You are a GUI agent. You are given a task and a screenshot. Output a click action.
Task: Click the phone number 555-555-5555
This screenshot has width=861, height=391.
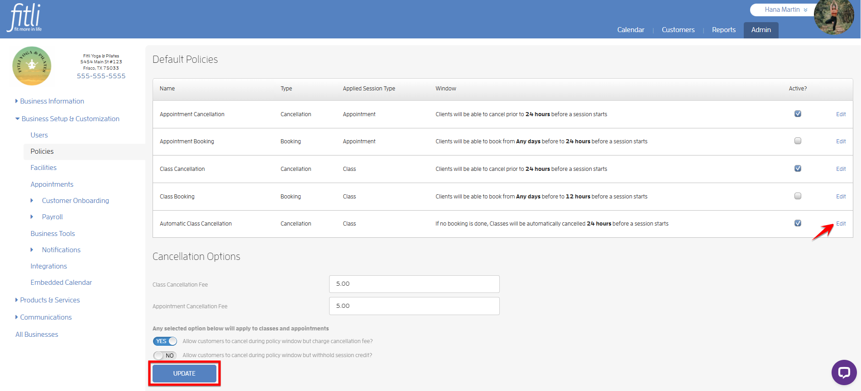click(101, 76)
